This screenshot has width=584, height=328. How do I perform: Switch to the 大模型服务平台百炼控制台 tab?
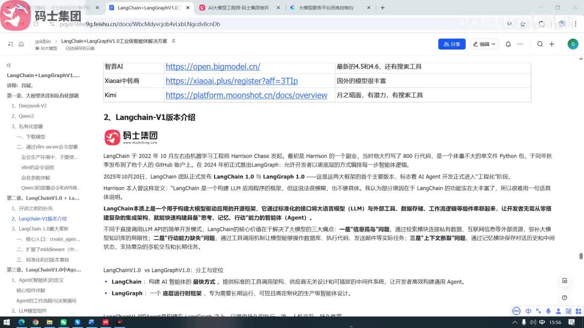tap(329, 8)
